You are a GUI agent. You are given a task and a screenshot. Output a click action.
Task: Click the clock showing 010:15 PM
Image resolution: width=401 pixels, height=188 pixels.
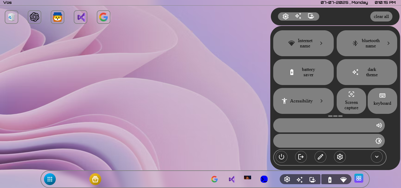pyautogui.click(x=385, y=2)
